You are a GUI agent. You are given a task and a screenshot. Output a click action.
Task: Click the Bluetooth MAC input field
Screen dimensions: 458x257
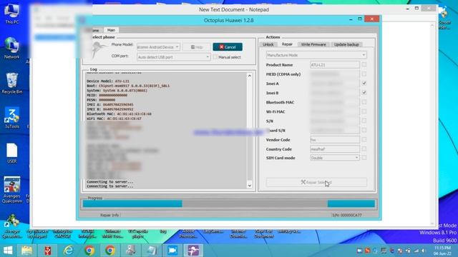(335, 102)
